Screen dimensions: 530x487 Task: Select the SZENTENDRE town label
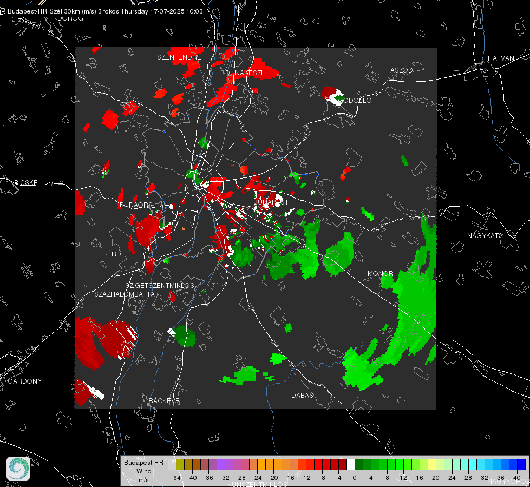[x=179, y=57]
